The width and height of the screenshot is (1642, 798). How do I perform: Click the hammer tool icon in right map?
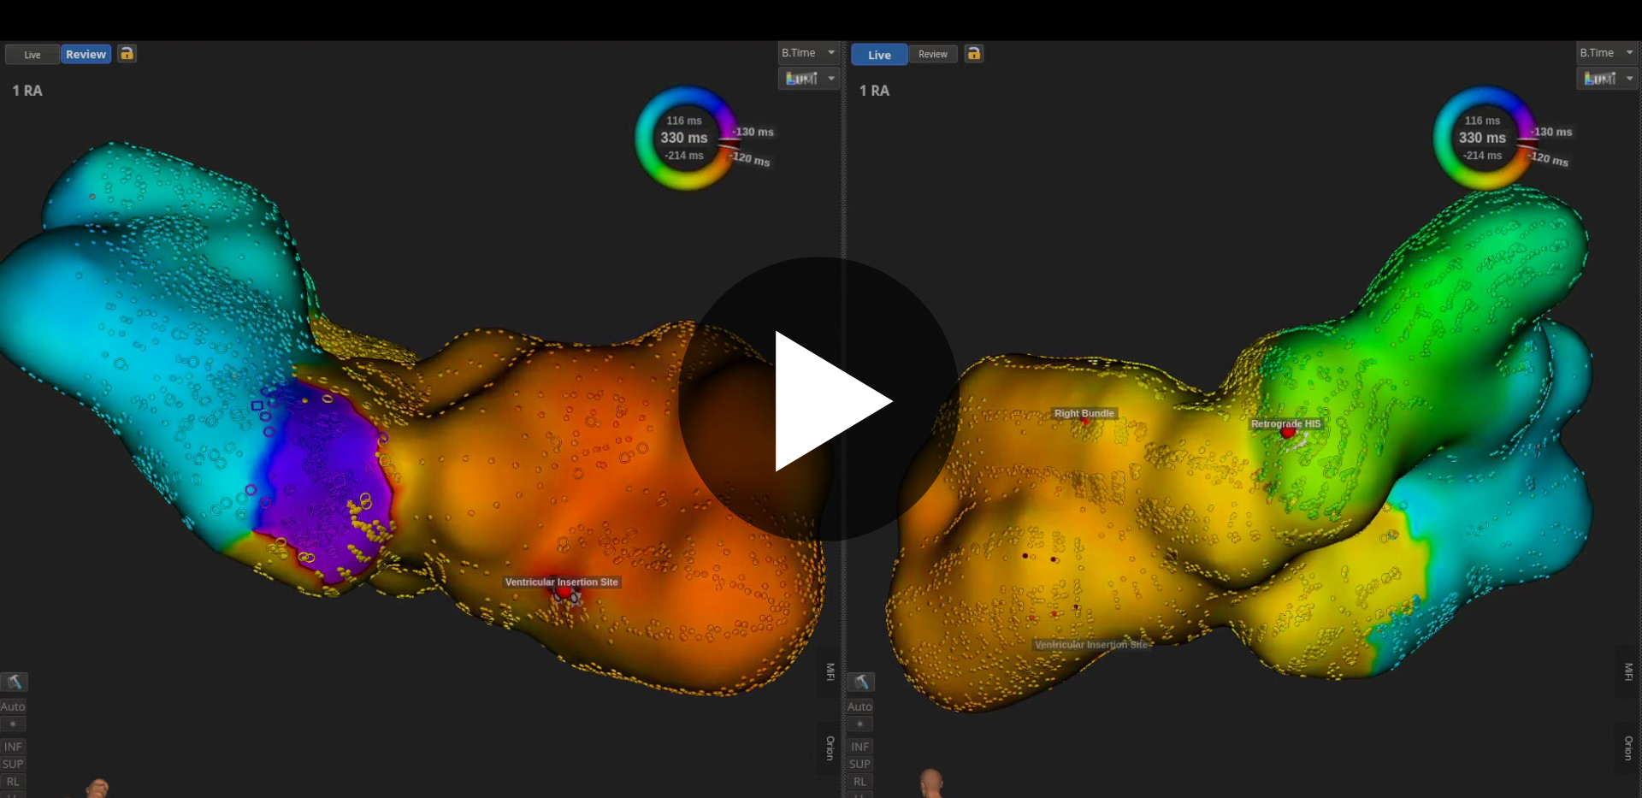coord(861,682)
